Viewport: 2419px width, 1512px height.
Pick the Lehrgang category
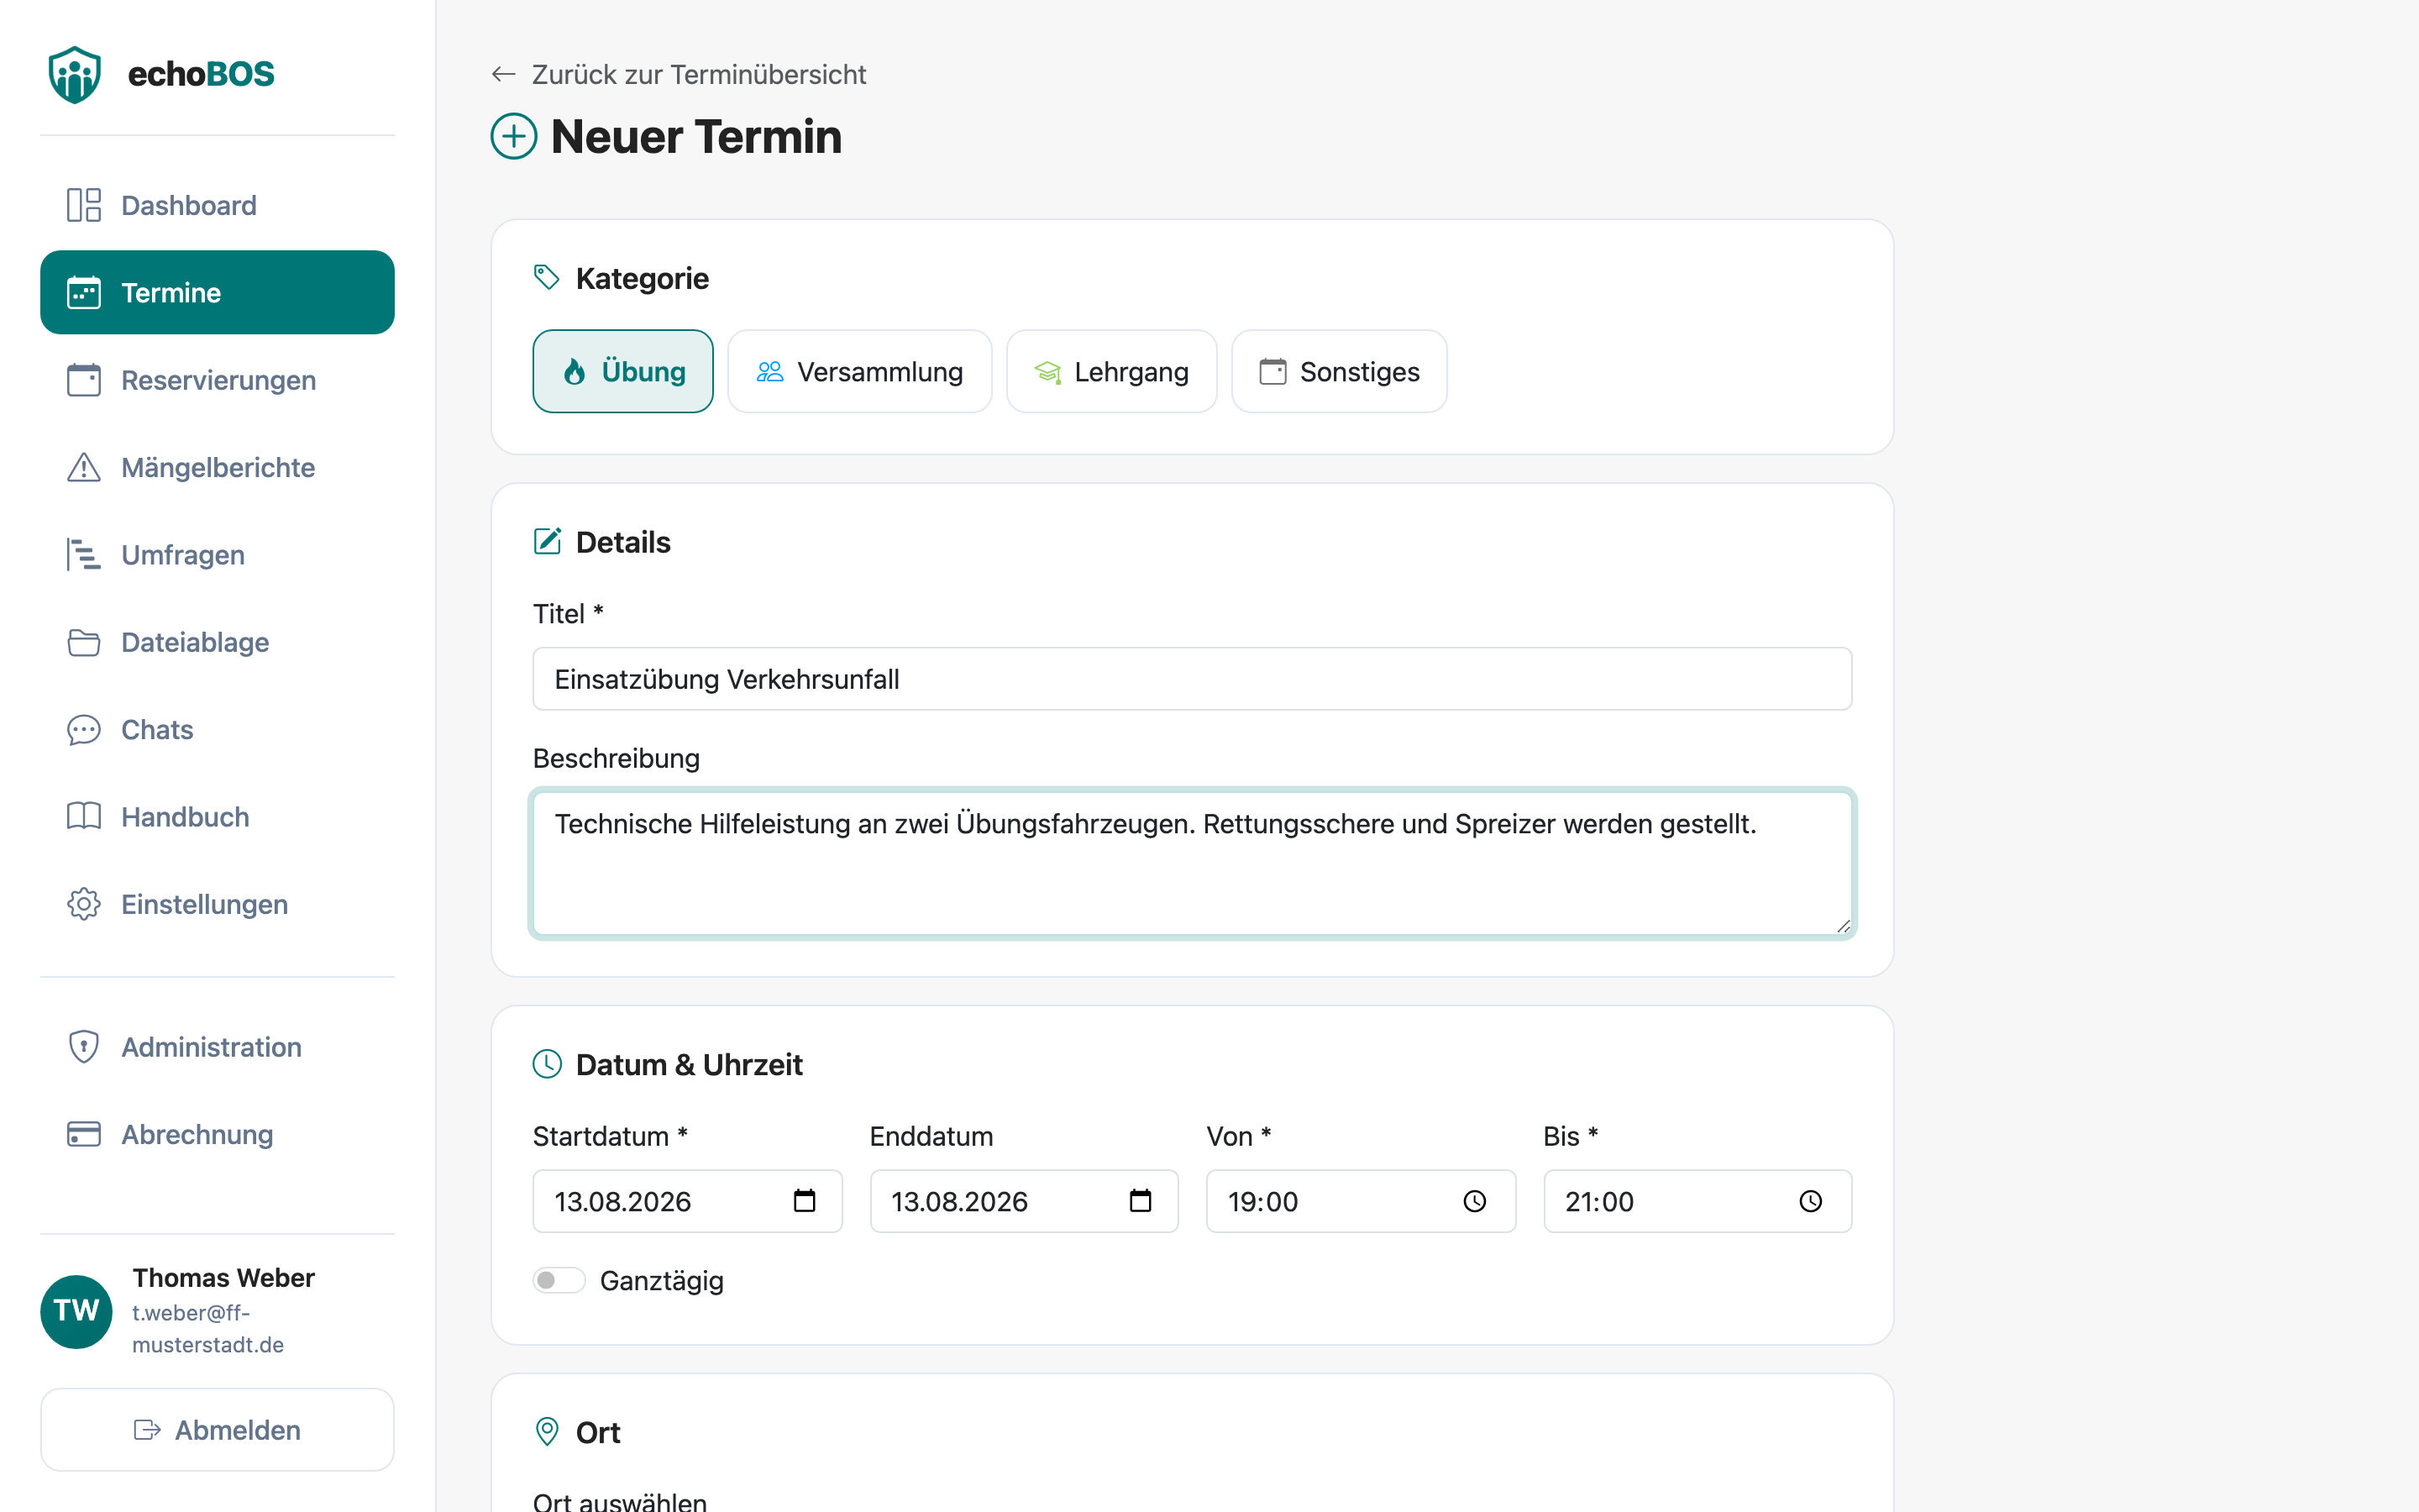click(x=1111, y=371)
